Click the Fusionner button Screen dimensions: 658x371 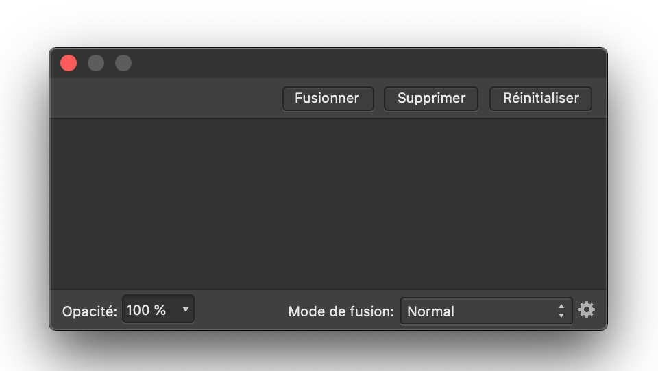(328, 99)
